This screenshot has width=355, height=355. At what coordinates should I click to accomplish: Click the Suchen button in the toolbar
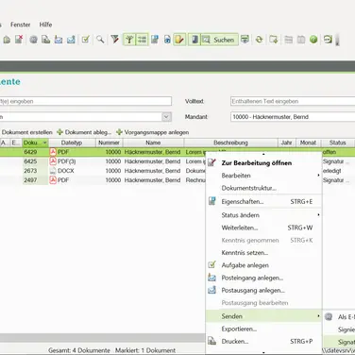pyautogui.click(x=219, y=40)
